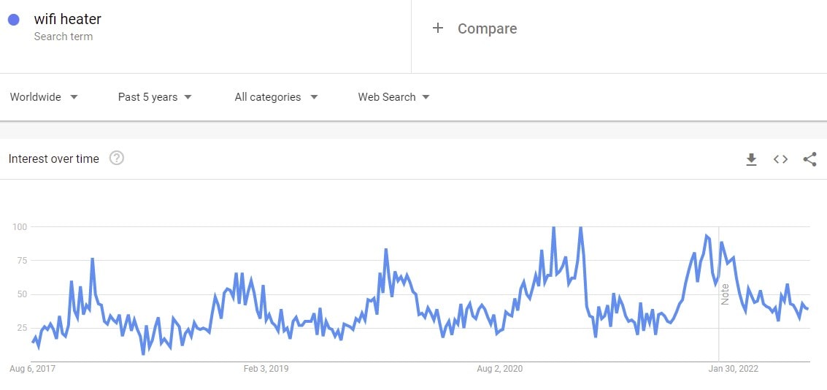
Task: Expand the Past 5 years dropdown
Action: pos(155,97)
